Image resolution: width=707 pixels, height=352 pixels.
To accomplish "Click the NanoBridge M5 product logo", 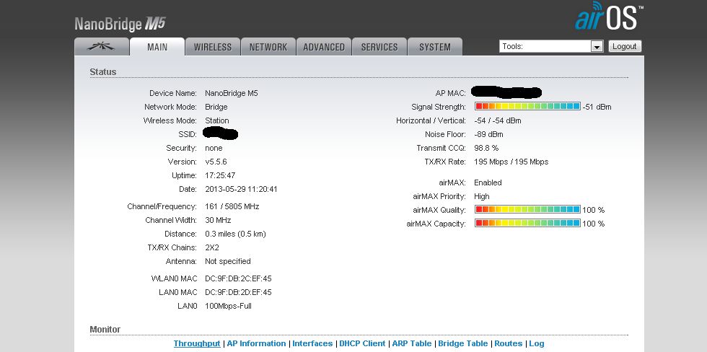I will coord(120,24).
